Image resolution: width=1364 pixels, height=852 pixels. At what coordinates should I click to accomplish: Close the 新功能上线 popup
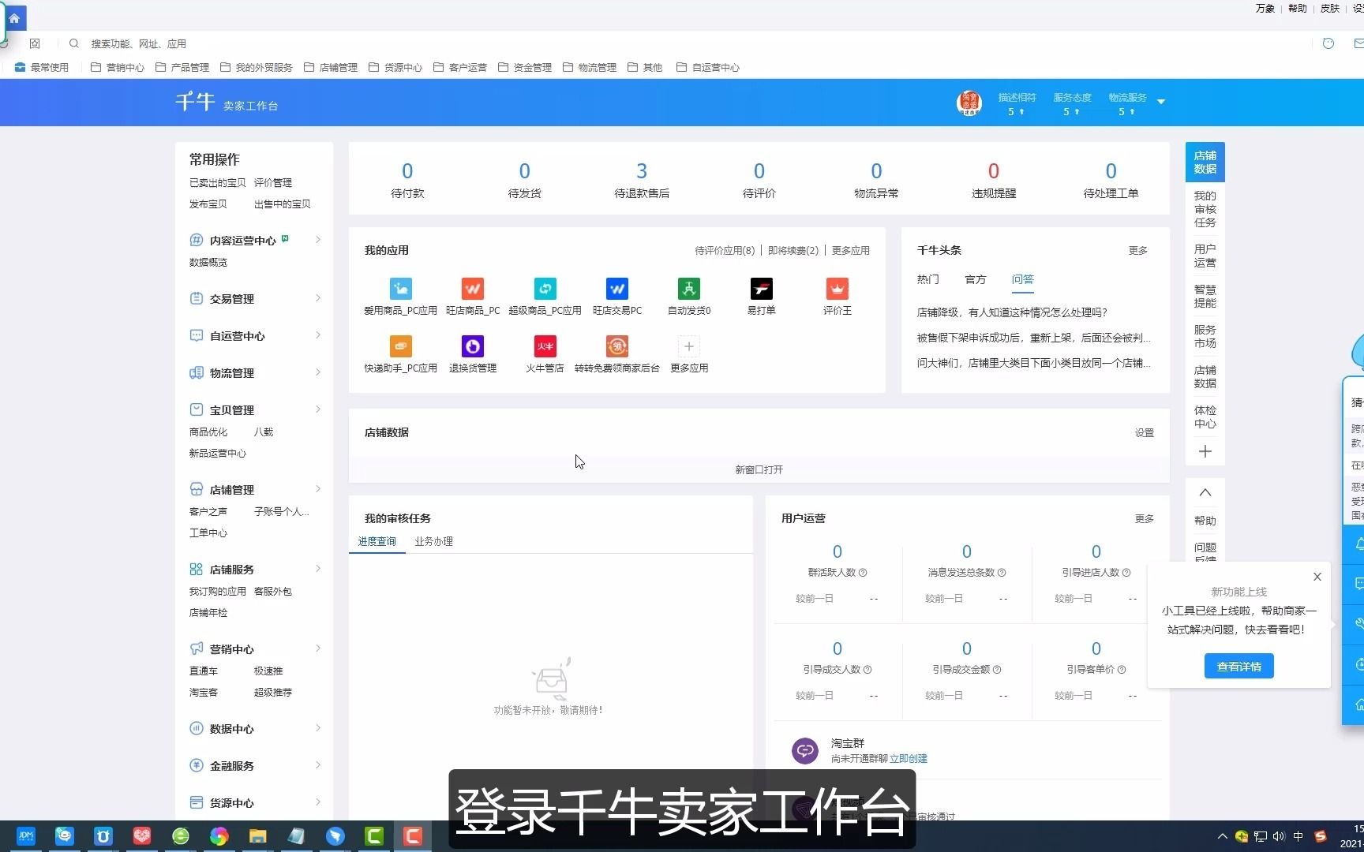[1317, 577]
